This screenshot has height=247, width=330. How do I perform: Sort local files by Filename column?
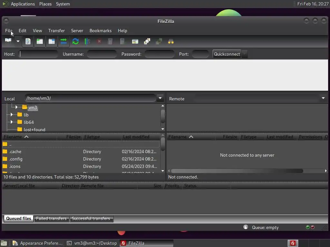click(29, 137)
